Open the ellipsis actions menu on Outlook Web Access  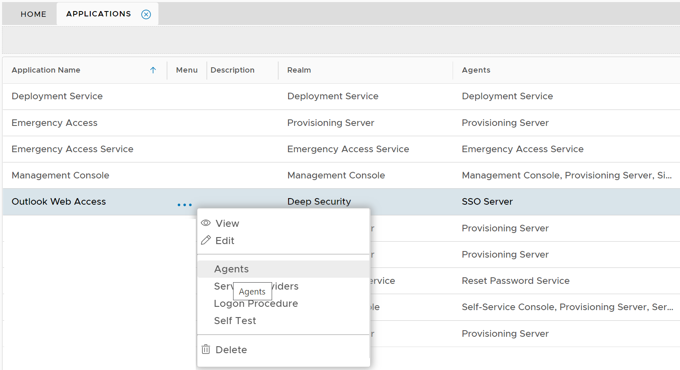[x=184, y=204]
